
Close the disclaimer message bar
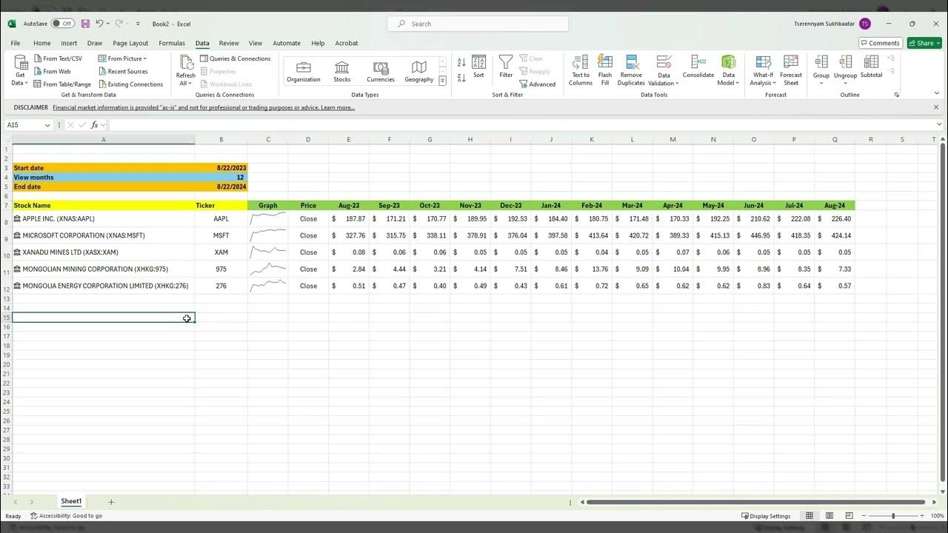coord(935,107)
